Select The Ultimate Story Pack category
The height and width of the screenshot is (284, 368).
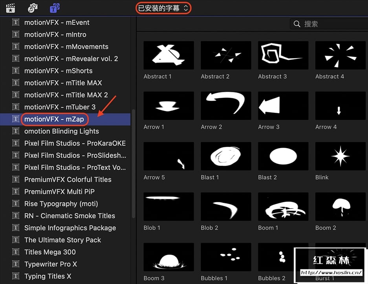65,240
